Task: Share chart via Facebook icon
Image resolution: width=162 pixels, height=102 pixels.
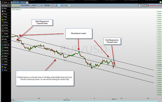Action: [62, 5]
